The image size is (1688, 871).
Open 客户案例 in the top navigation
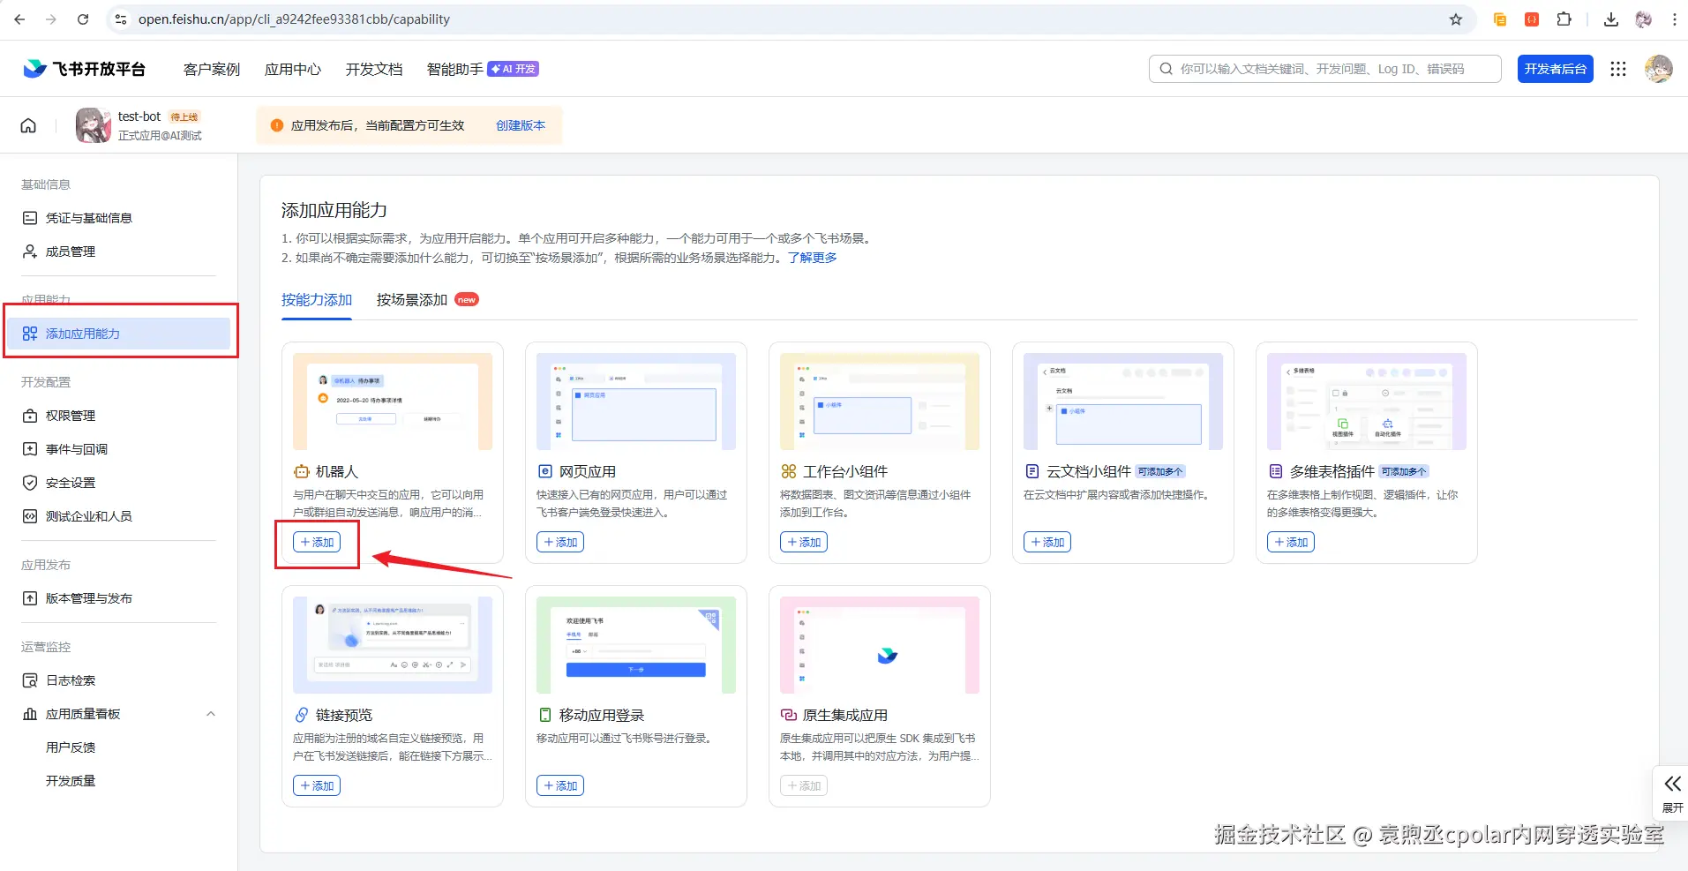[212, 69]
